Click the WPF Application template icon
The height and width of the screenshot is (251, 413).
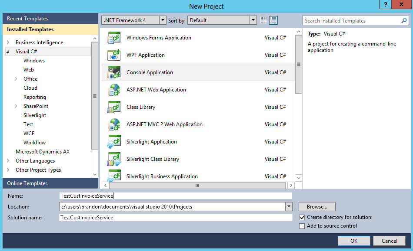pyautogui.click(x=114, y=55)
